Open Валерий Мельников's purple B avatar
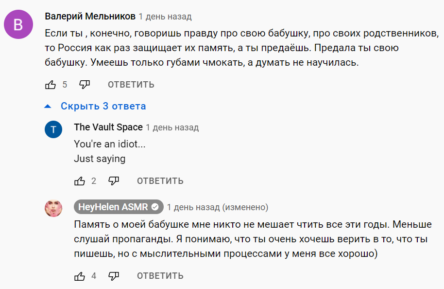 [18, 24]
